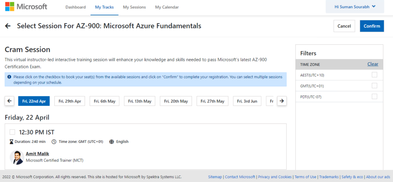The image size is (393, 182).
Task: Open the Dashboard tab
Action: pyautogui.click(x=76, y=7)
